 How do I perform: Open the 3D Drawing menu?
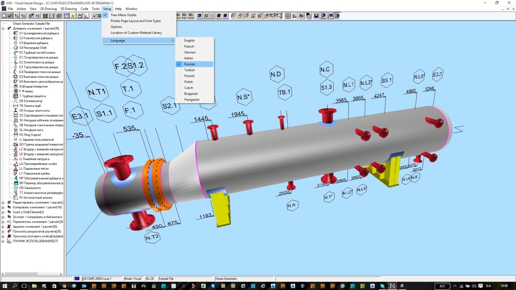tap(68, 9)
